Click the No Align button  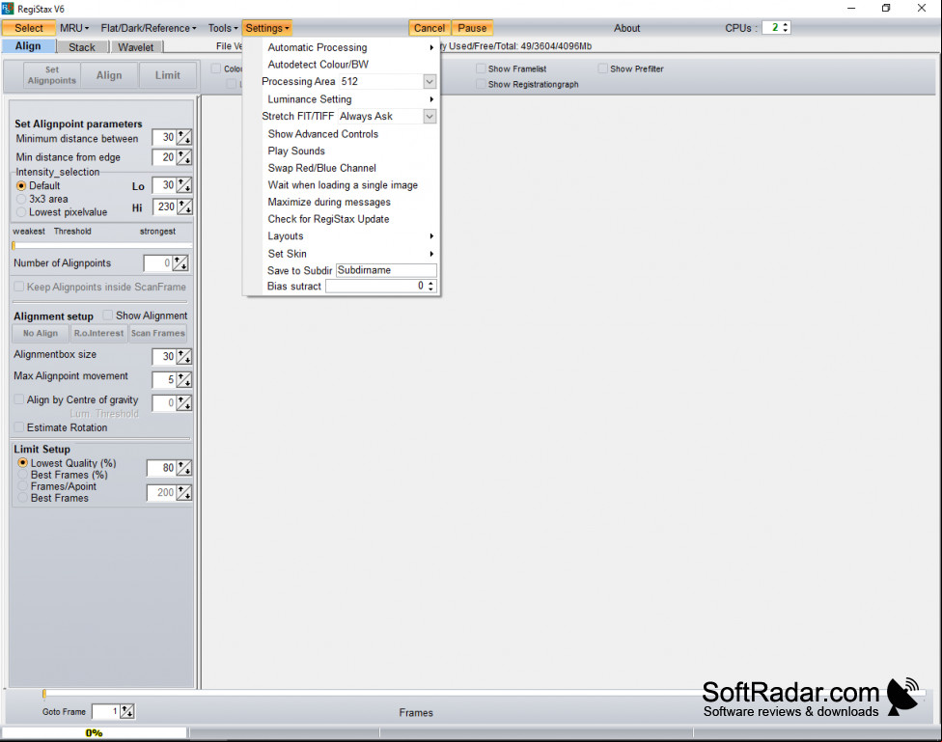coord(41,333)
